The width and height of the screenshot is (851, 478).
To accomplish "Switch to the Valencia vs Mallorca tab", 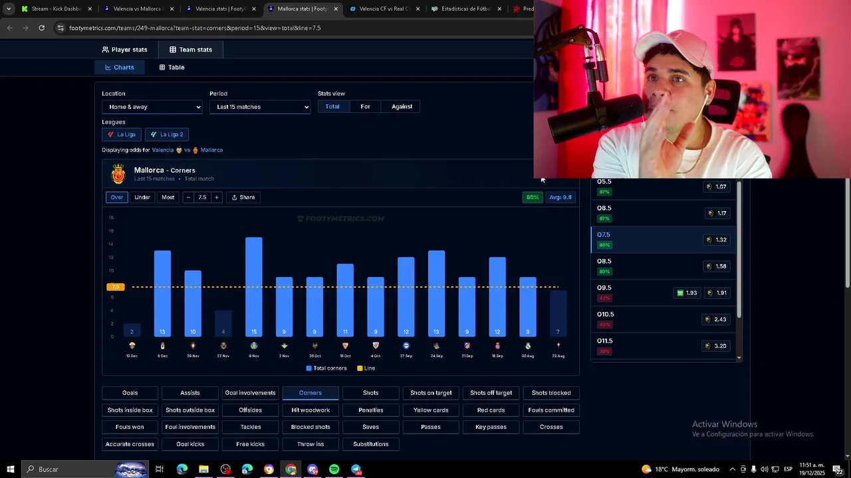I will [x=138, y=9].
